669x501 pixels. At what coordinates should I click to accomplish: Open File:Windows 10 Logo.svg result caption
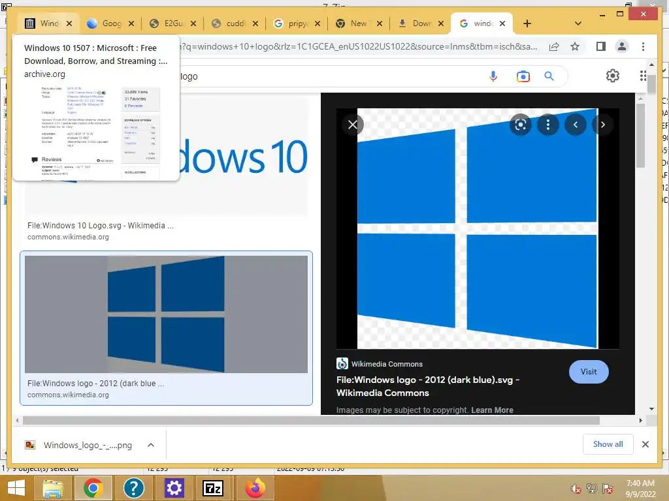click(101, 225)
